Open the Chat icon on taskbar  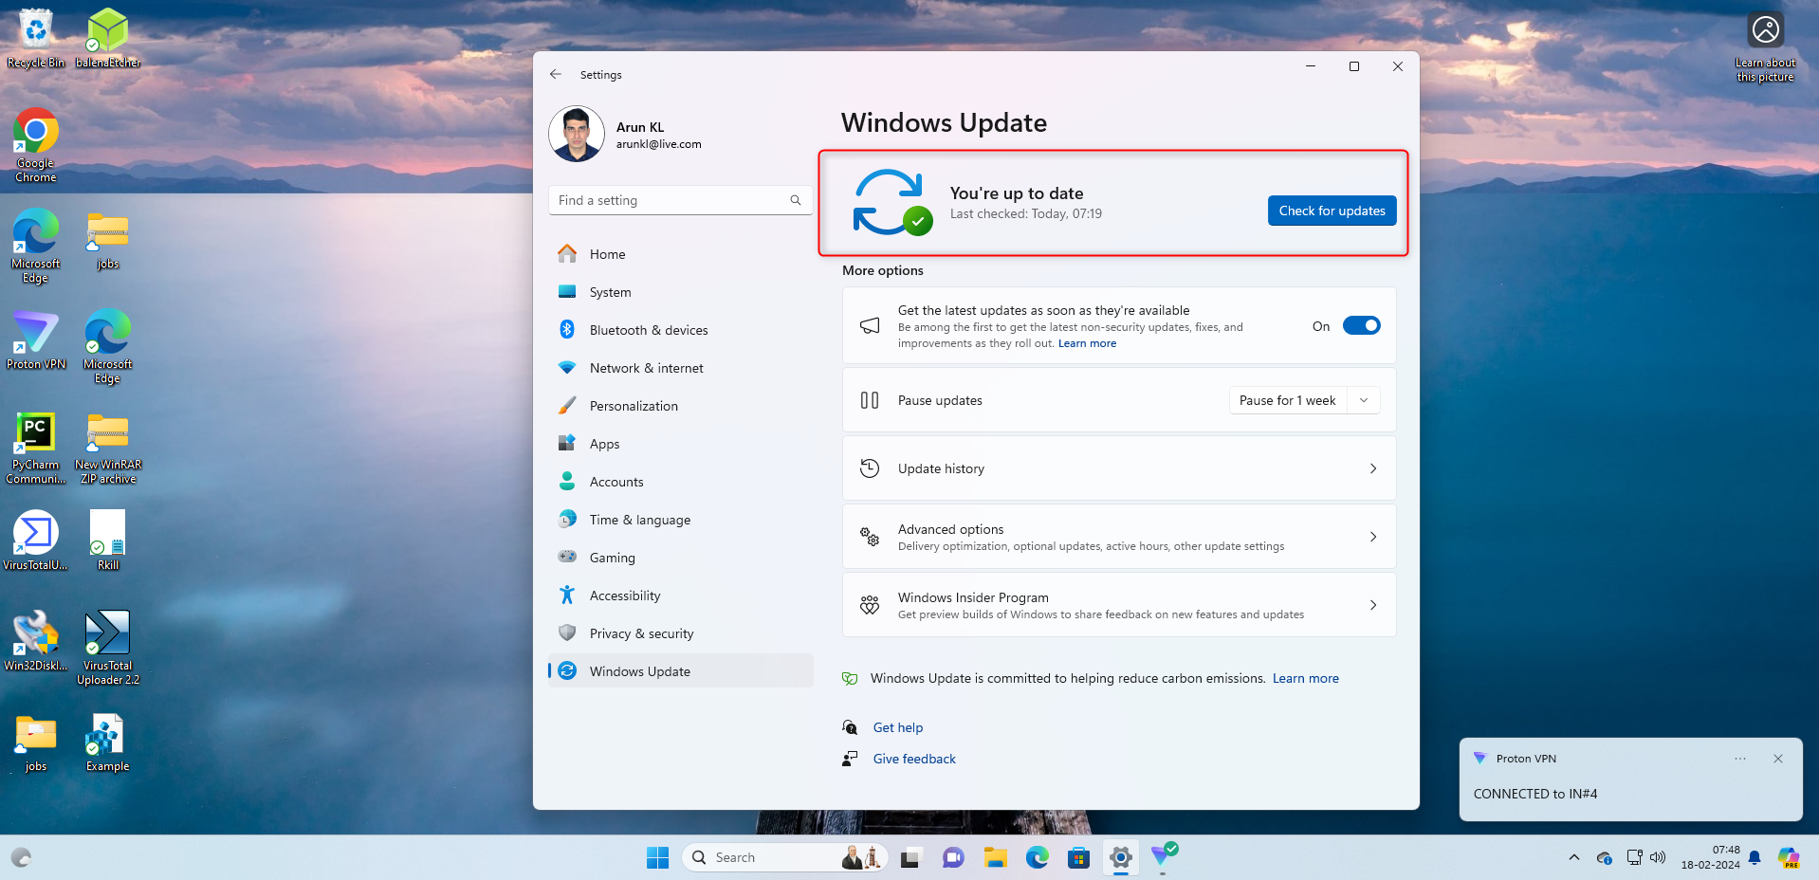coord(953,857)
